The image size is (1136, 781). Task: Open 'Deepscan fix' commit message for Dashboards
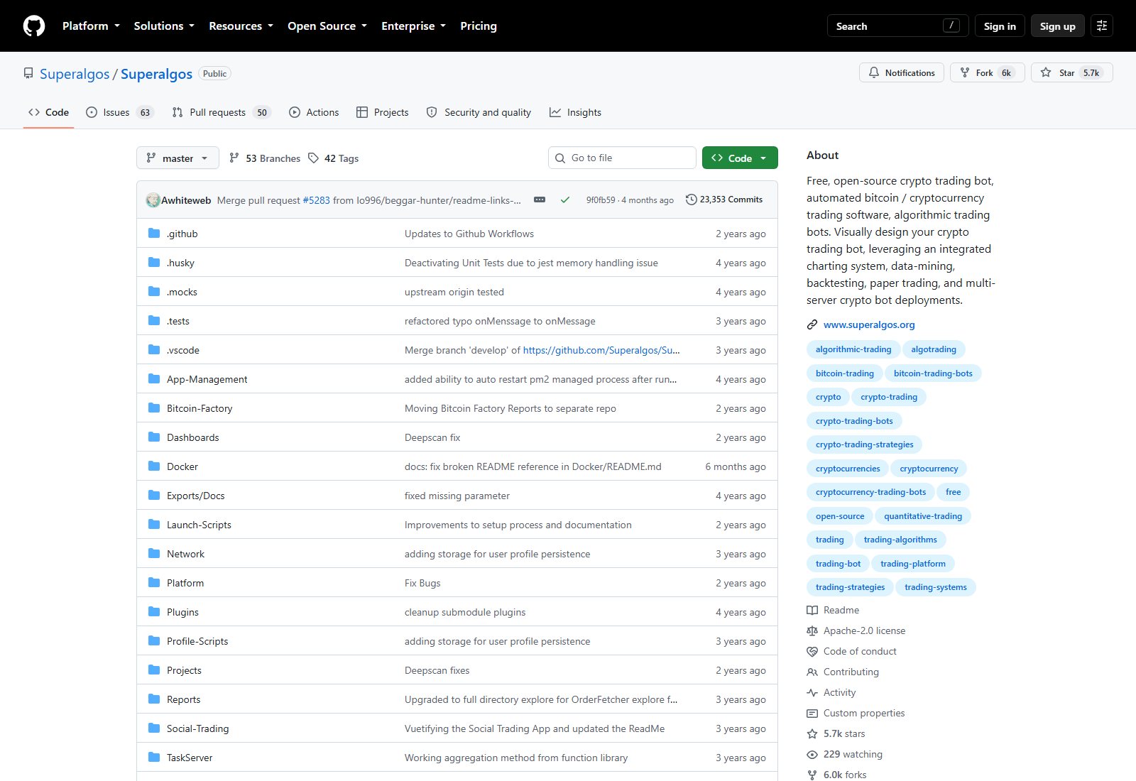(x=432, y=437)
